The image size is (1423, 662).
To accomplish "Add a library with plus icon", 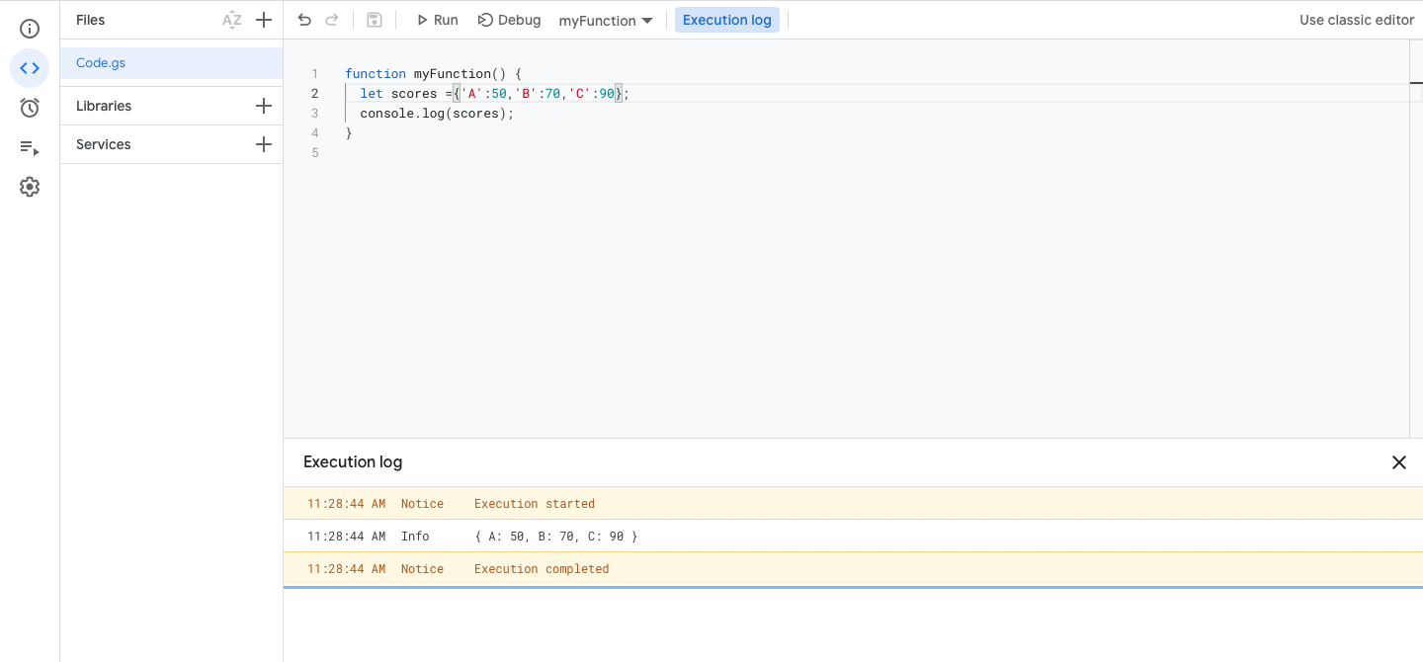I will tap(264, 106).
